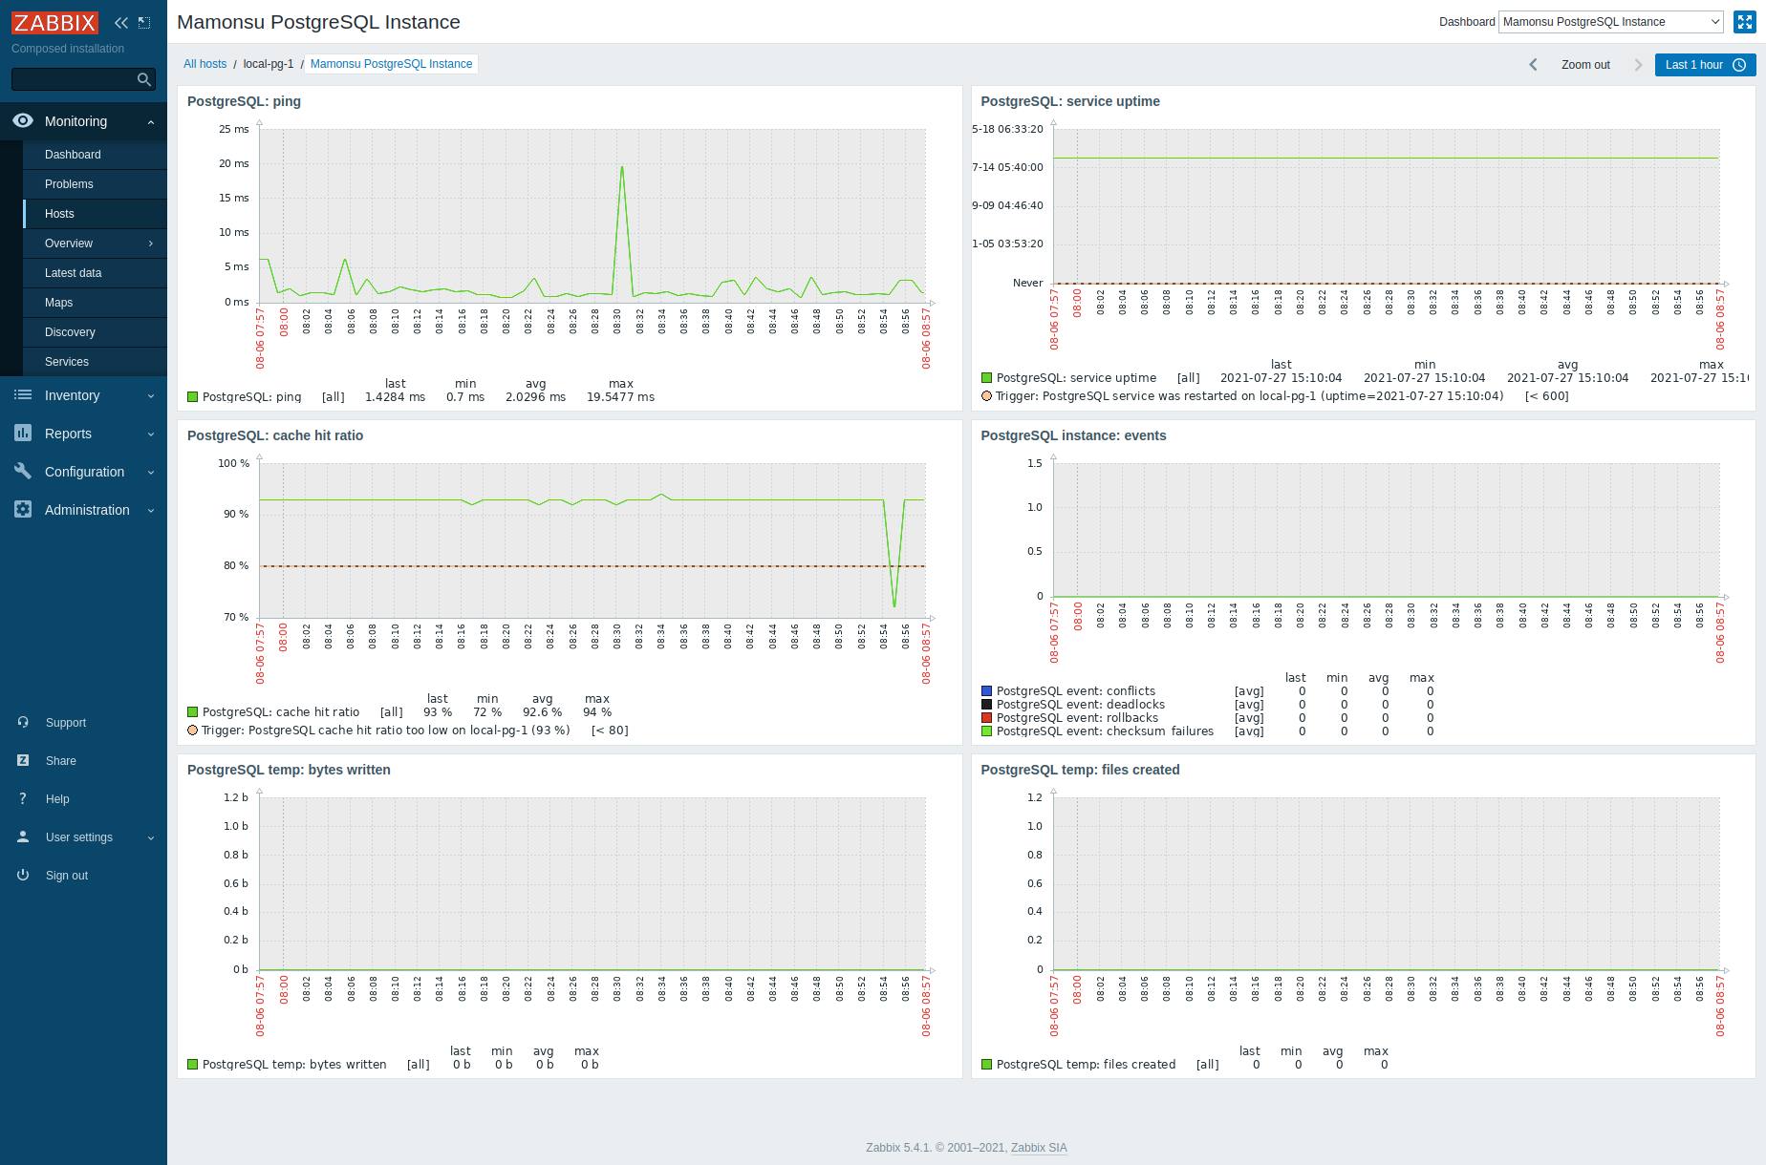1766x1165 pixels.
Task: Open Services menu item
Action: pyautogui.click(x=95, y=362)
